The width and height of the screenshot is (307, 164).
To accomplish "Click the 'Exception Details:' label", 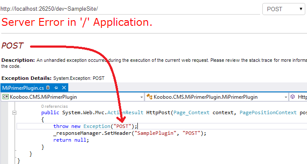I will coord(27,78).
